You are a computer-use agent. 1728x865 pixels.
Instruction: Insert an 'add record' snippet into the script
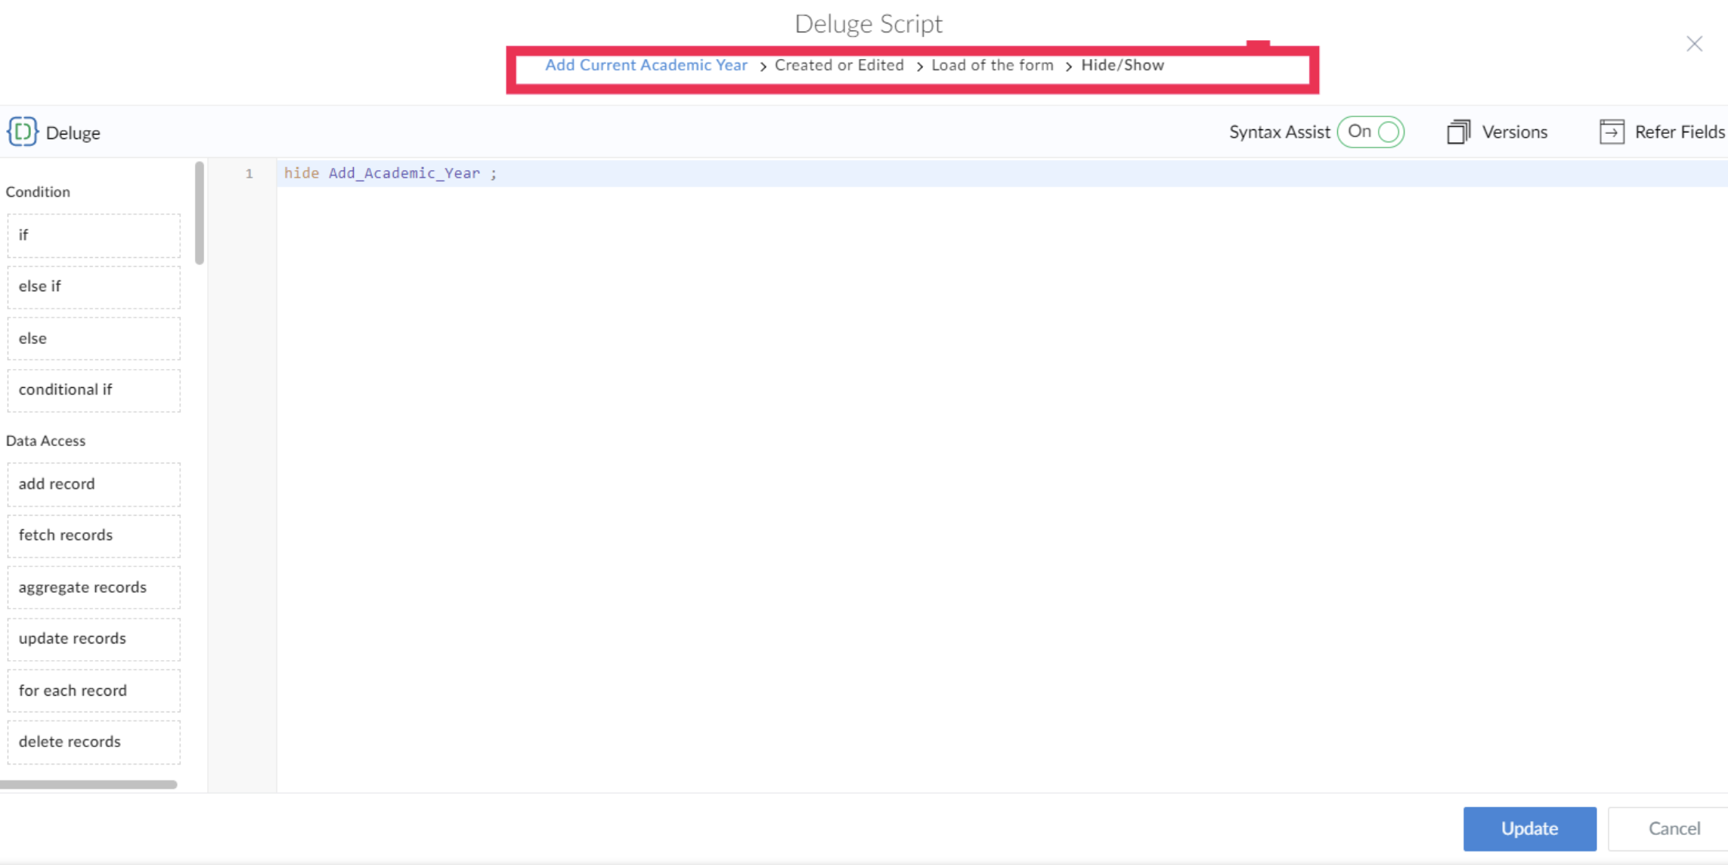tap(93, 483)
